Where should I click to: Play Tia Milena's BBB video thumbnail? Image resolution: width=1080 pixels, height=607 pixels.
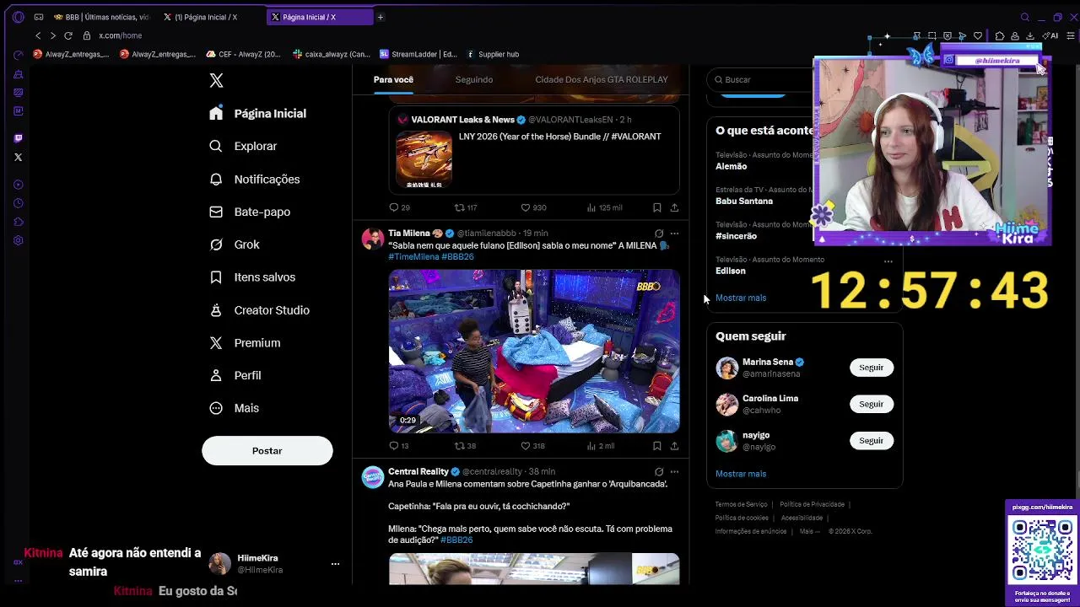click(534, 351)
